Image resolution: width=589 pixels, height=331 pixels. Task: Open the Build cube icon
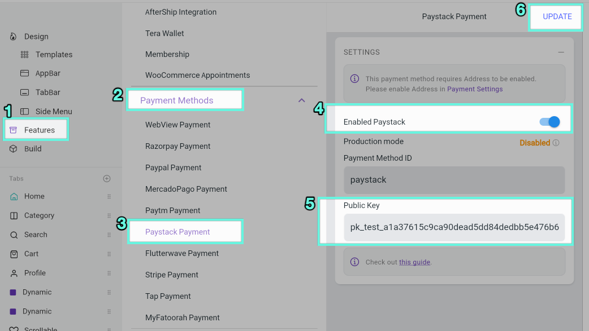tap(13, 149)
